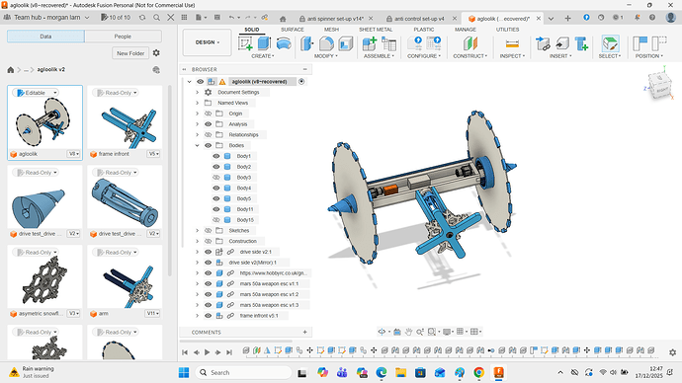Select the Create Sketch tool
The height and width of the screenshot is (383, 682).
point(245,43)
